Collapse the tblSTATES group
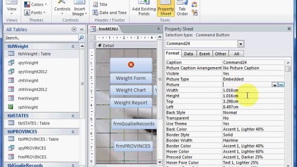297x167 pixels. (x=73, y=116)
